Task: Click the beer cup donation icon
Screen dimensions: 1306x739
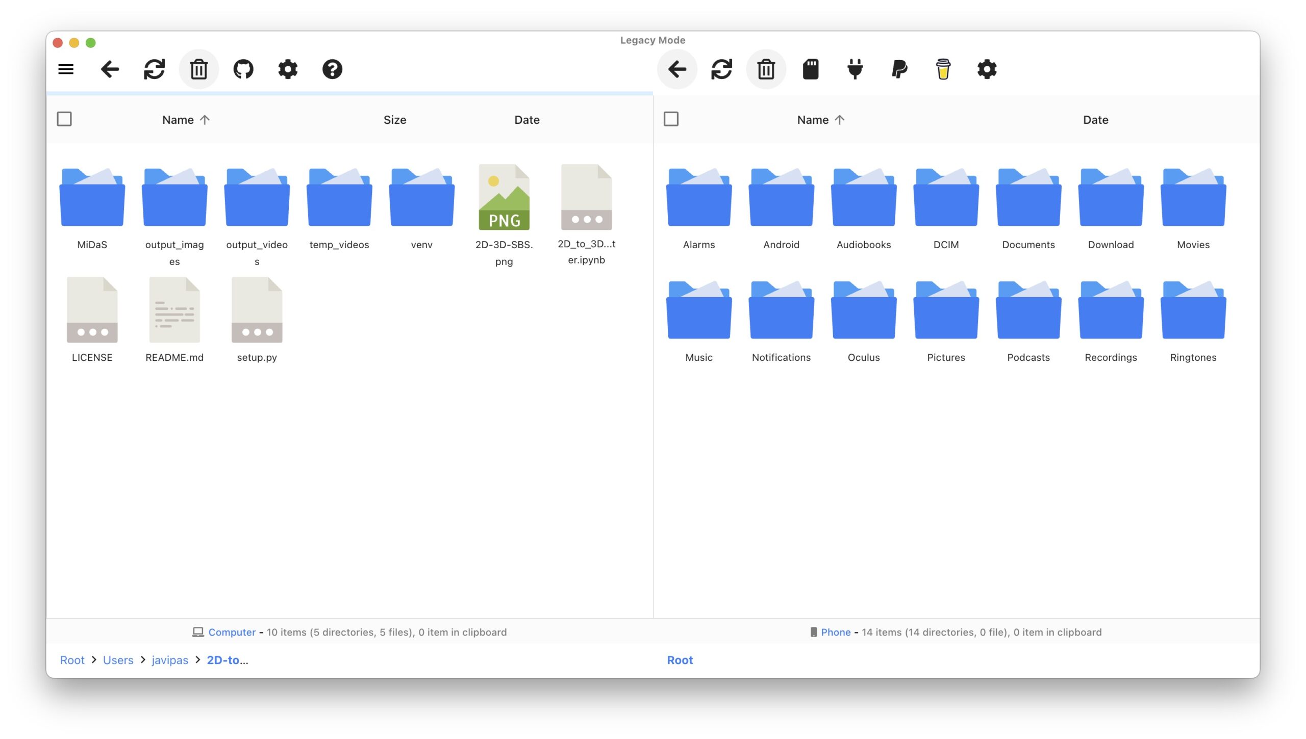Action: coord(943,69)
